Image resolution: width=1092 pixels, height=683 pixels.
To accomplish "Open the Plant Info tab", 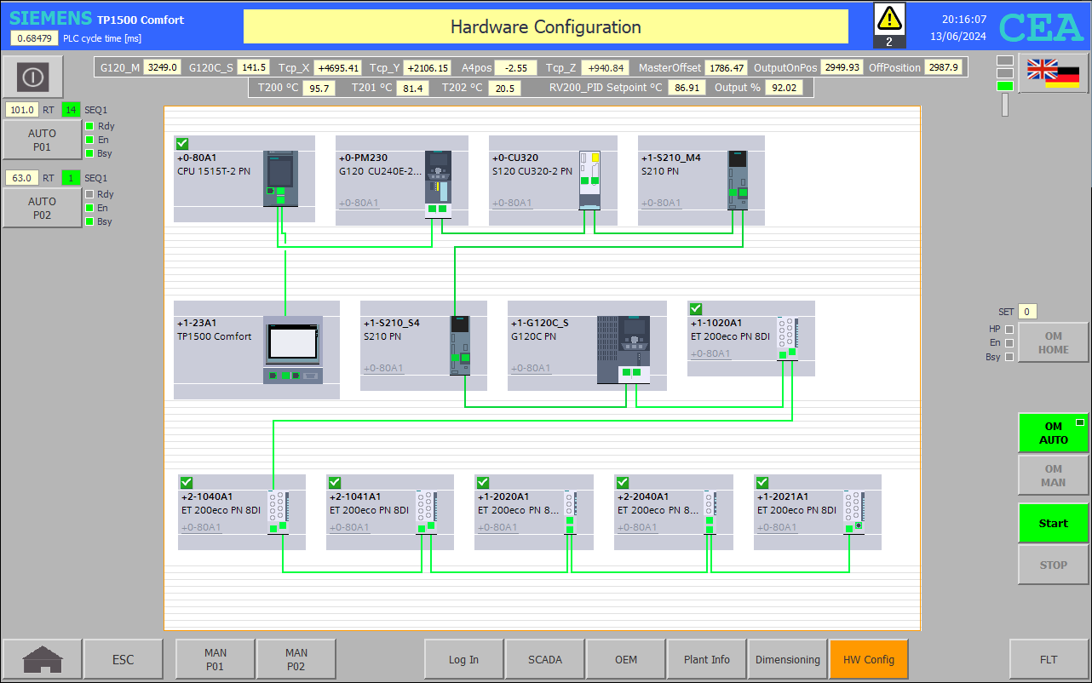I will 707,659.
